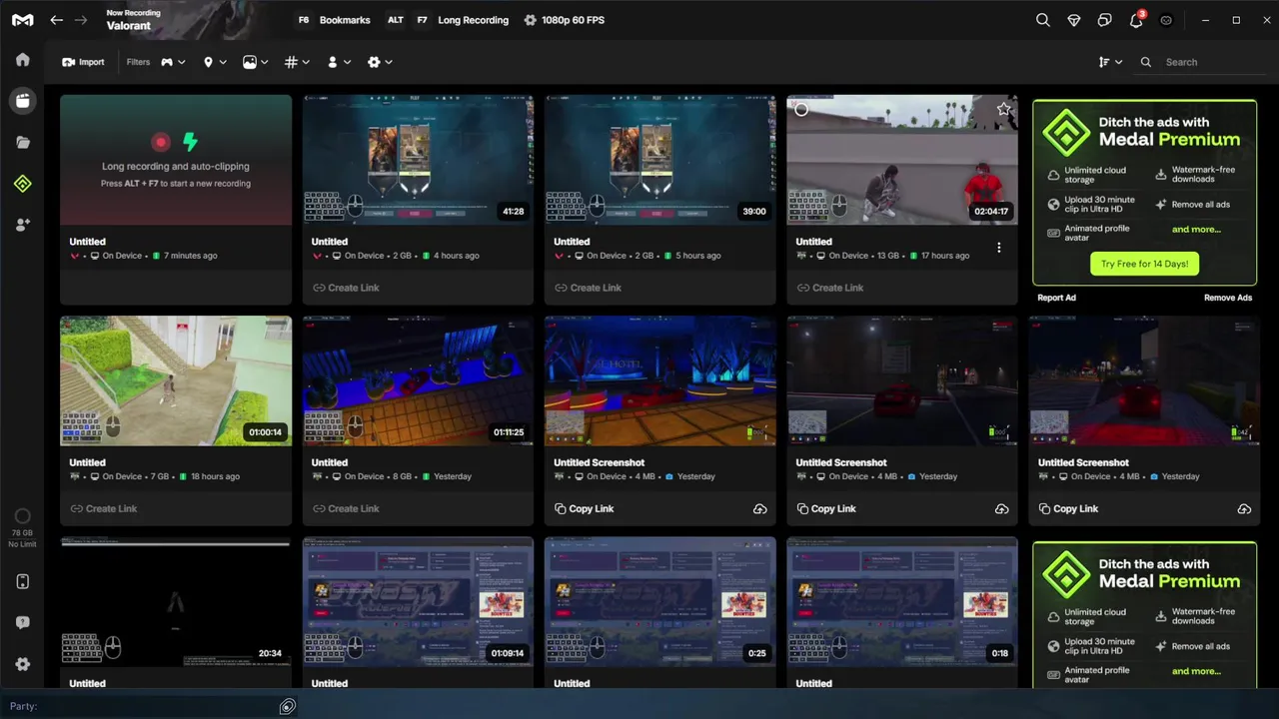Open more options on 17 hours ago clip
This screenshot has width=1279, height=719.
click(998, 248)
